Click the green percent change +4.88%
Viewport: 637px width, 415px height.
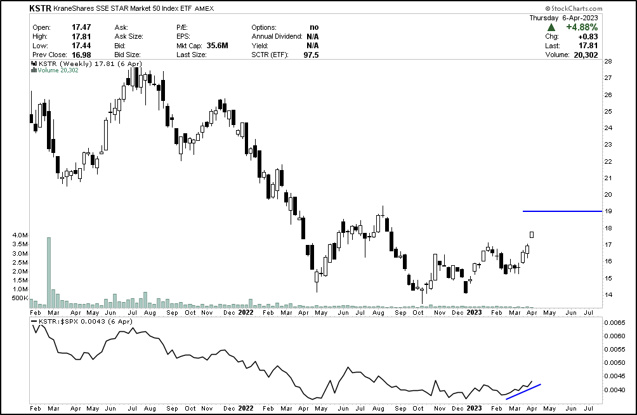(x=582, y=27)
